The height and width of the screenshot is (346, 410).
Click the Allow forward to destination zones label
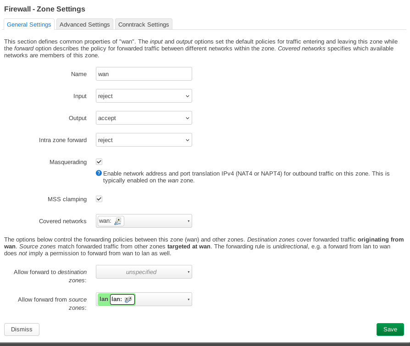pyautogui.click(x=50, y=276)
